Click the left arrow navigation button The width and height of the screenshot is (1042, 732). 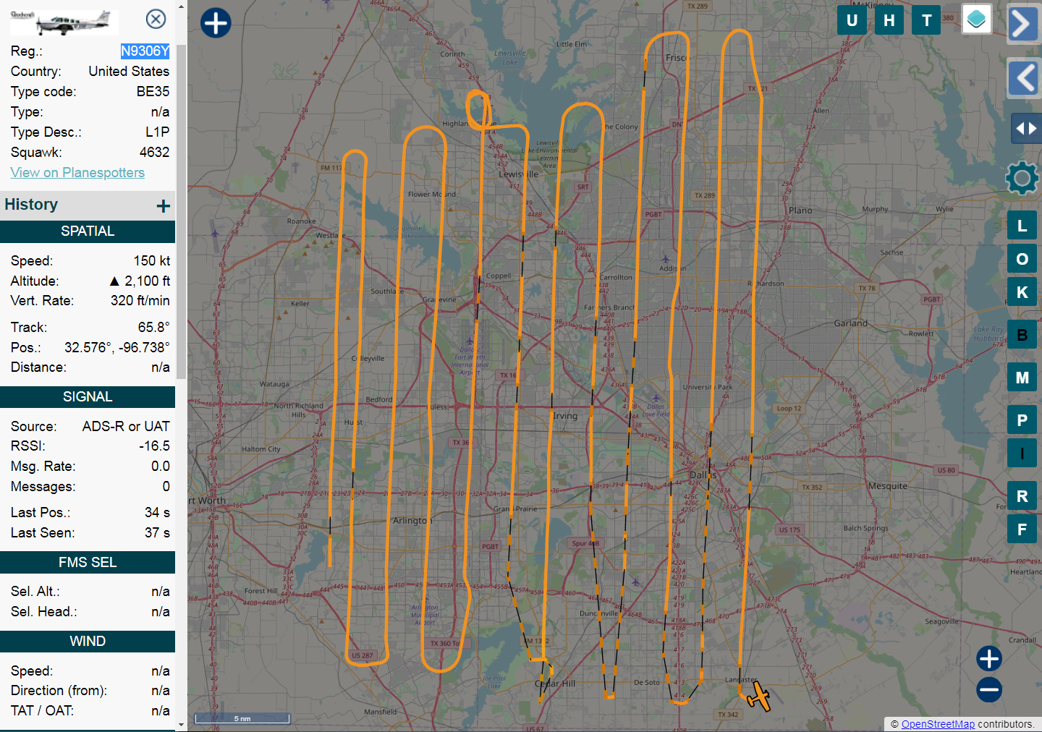point(1023,78)
